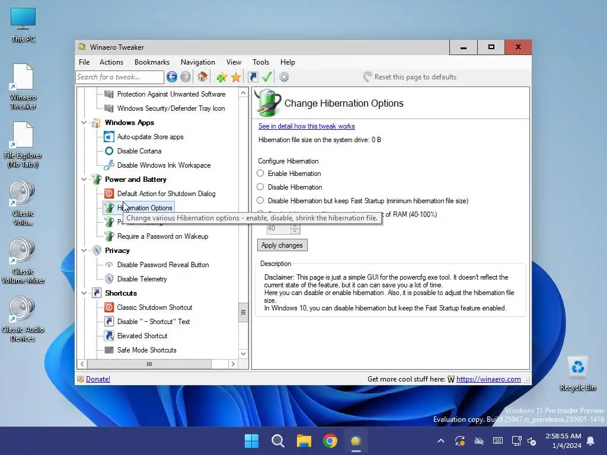
Task: Click the shortcut arrow toolbar icon
Action: click(253, 77)
